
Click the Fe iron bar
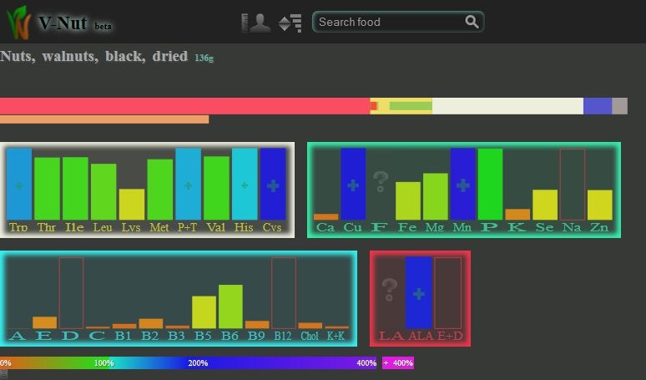coord(408,200)
